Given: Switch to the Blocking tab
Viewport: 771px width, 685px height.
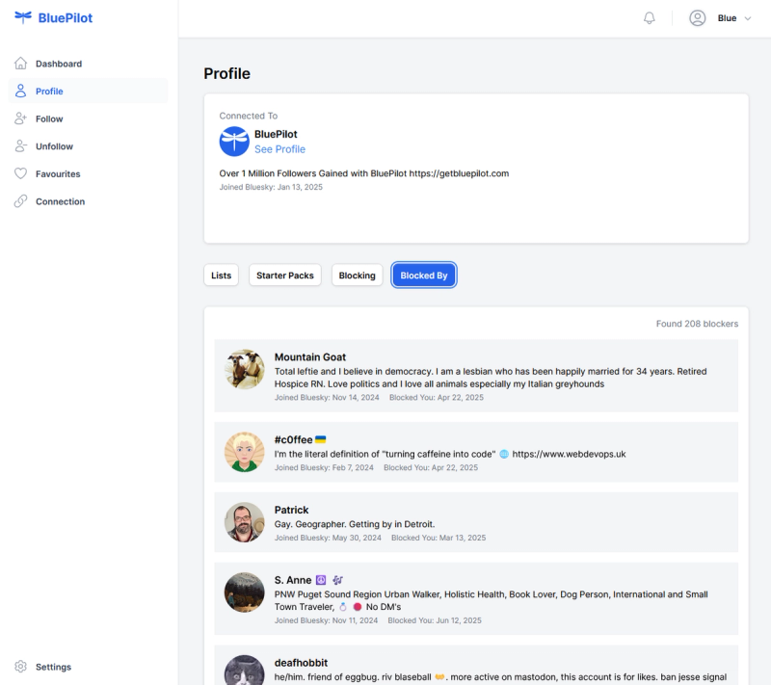Looking at the screenshot, I should 357,276.
